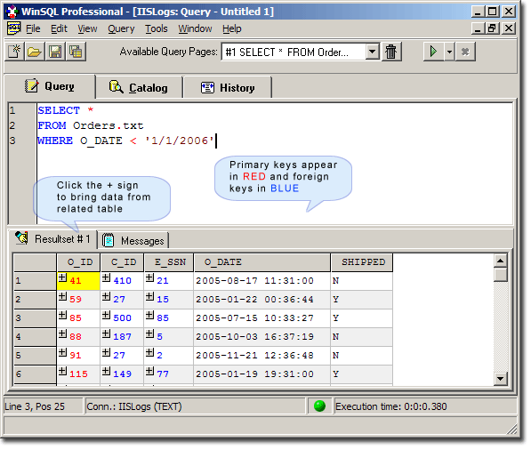Expand related customer for C_ID 410
Viewport: 531px width, 450px height.
click(x=107, y=278)
